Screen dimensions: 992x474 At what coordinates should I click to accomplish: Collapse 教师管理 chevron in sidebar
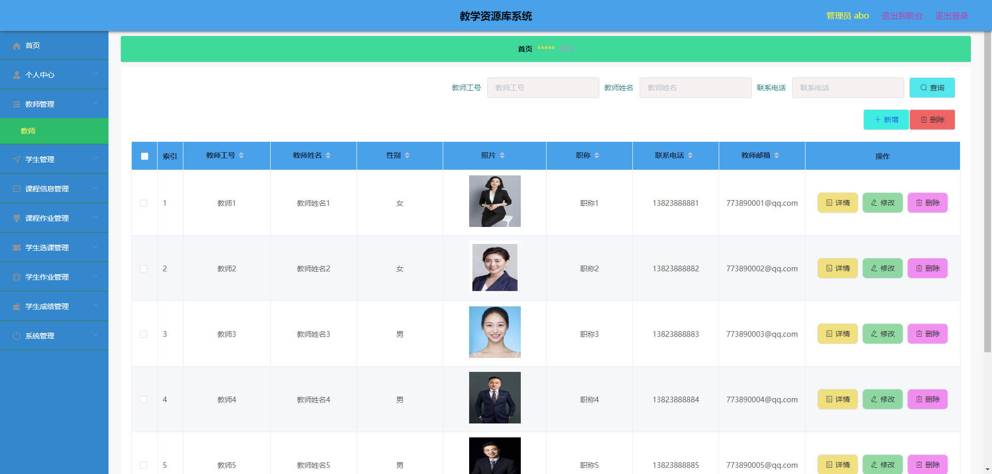coord(96,104)
